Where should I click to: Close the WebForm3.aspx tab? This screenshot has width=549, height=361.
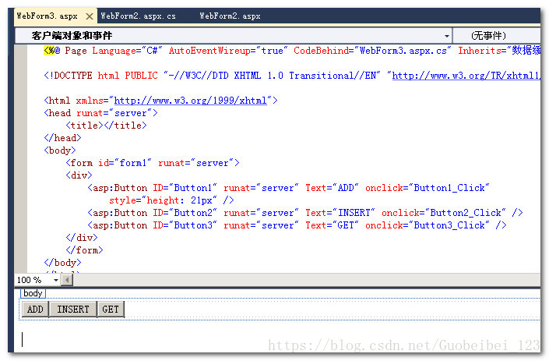coord(90,16)
